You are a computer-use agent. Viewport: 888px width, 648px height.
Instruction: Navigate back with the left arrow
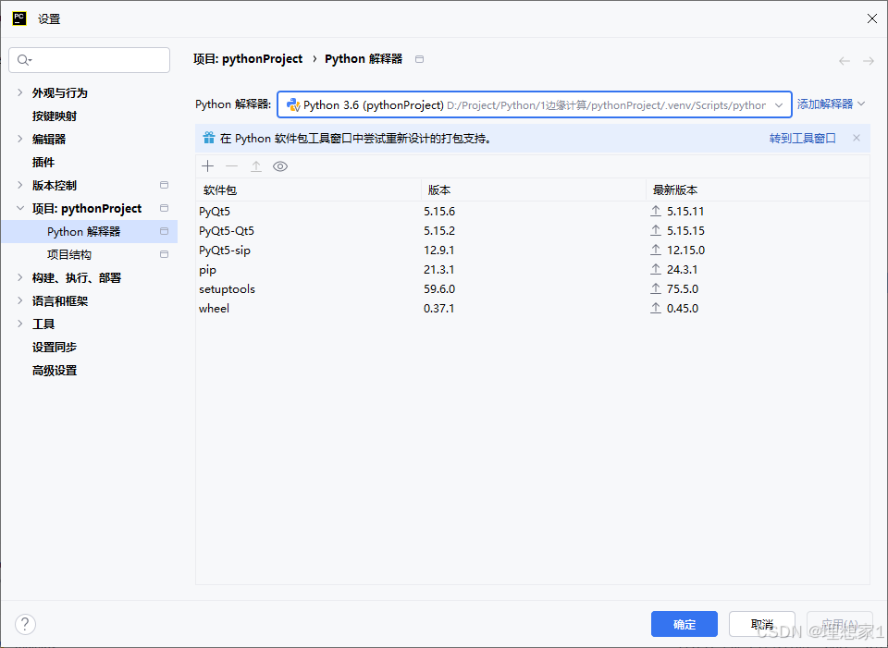[845, 61]
